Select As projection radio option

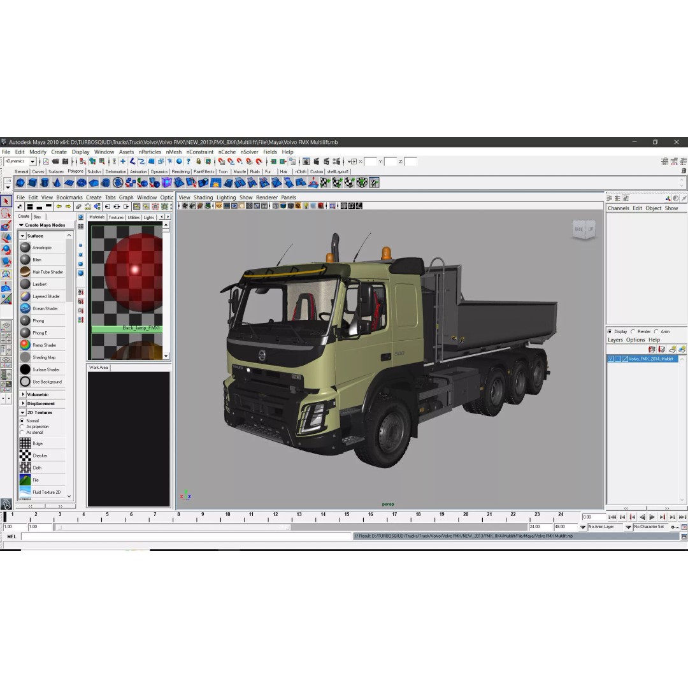click(x=22, y=426)
